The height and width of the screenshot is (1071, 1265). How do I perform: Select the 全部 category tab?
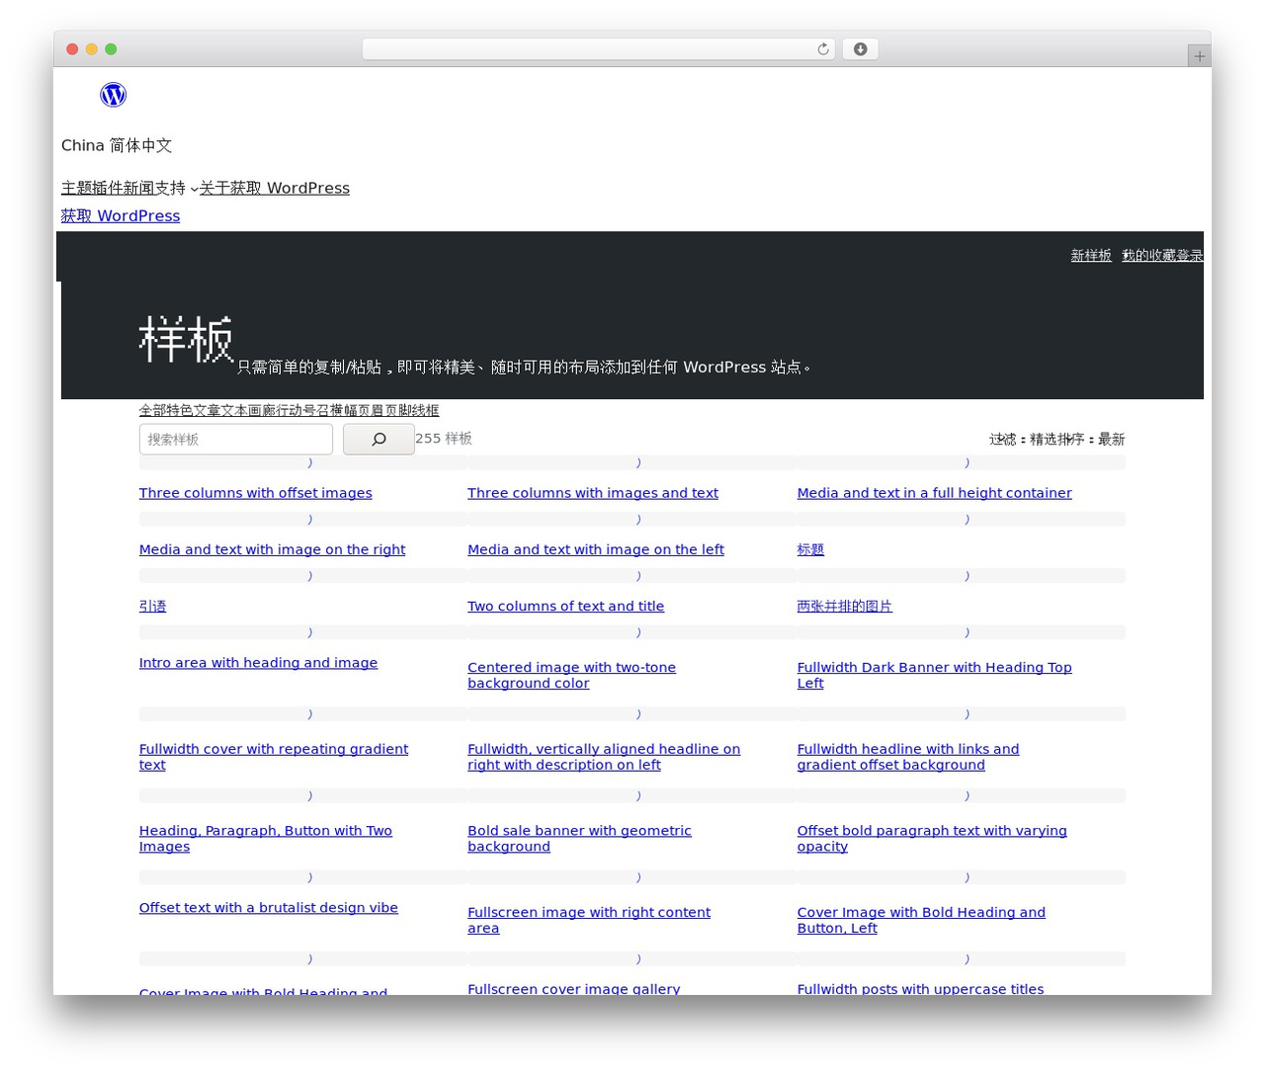point(152,411)
